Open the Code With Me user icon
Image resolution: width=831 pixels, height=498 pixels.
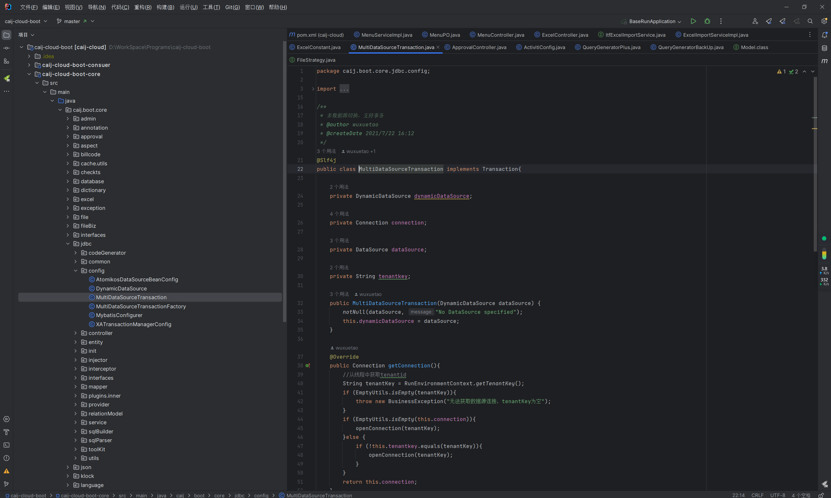tap(755, 21)
